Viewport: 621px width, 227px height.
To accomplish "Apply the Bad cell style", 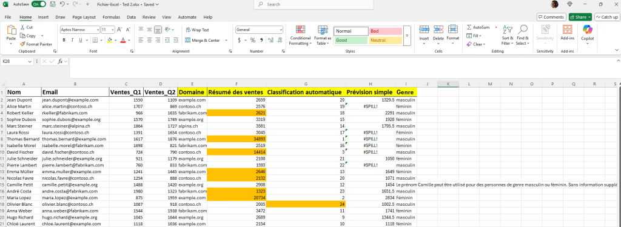I will click(386, 31).
